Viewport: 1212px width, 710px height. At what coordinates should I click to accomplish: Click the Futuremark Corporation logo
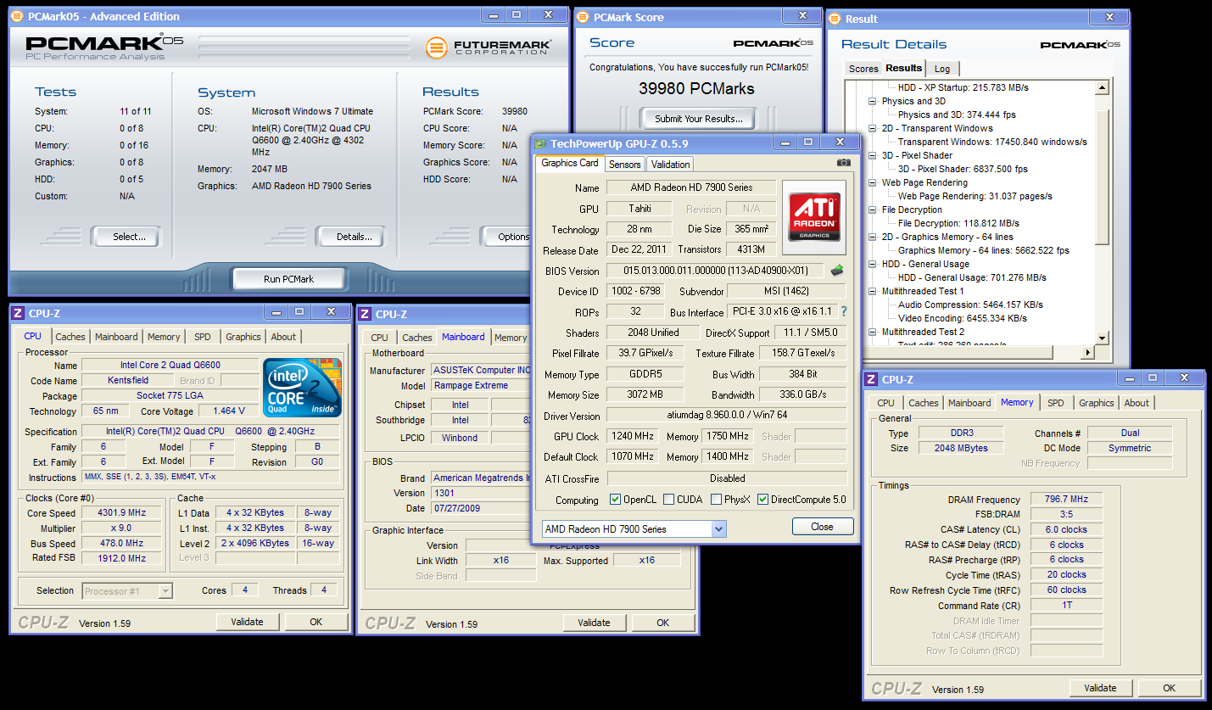[489, 47]
